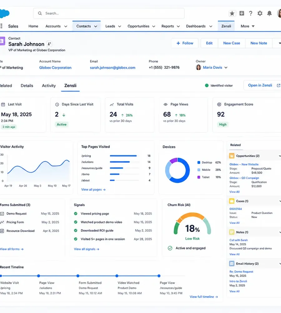This screenshot has width=281, height=313.
Task: Click the Tablet purple legend swatch
Action: point(199,177)
